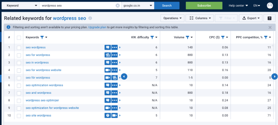Click the speech bubble icon for seo optimization wordpress
Viewport: 278px width, 125px height.
[108, 85]
